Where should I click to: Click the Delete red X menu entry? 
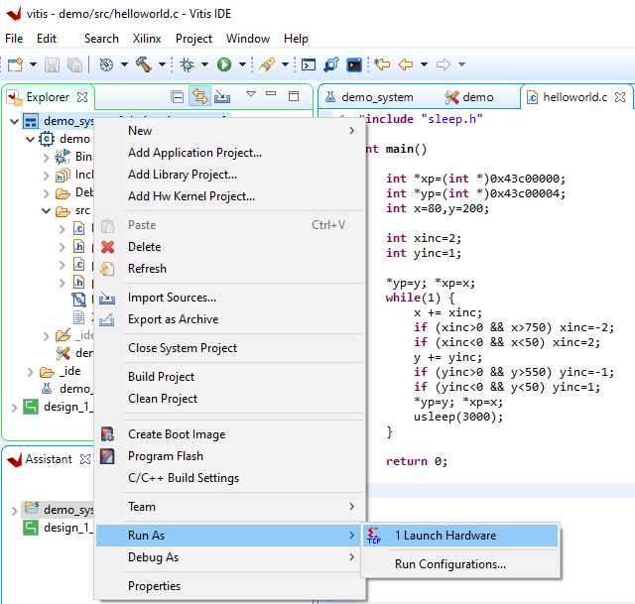coord(144,247)
